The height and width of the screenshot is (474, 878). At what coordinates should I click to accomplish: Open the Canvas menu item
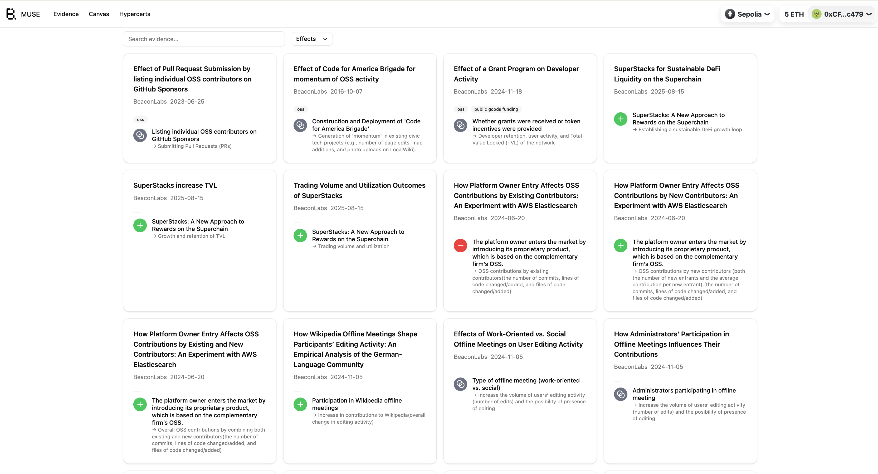99,14
